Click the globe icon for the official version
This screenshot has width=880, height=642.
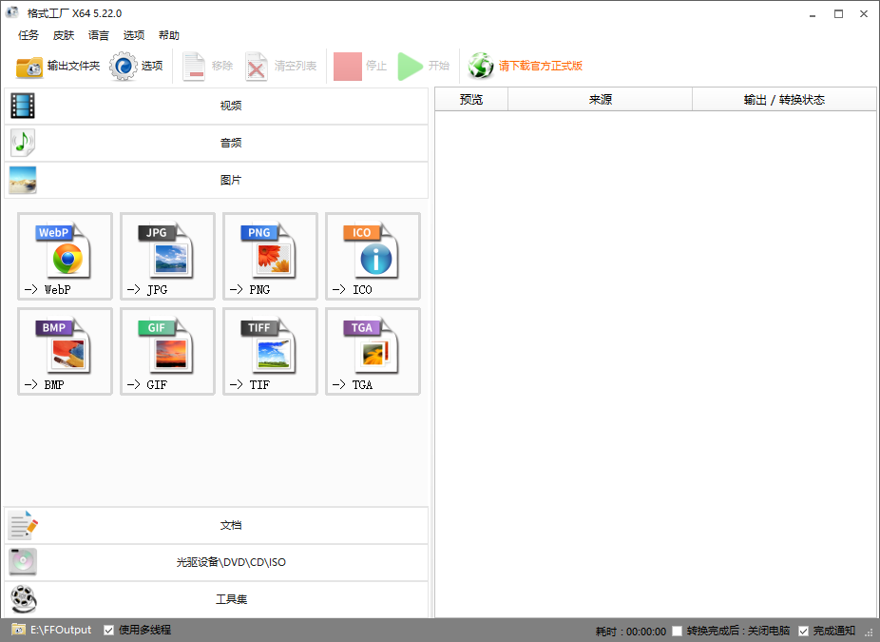pos(481,67)
